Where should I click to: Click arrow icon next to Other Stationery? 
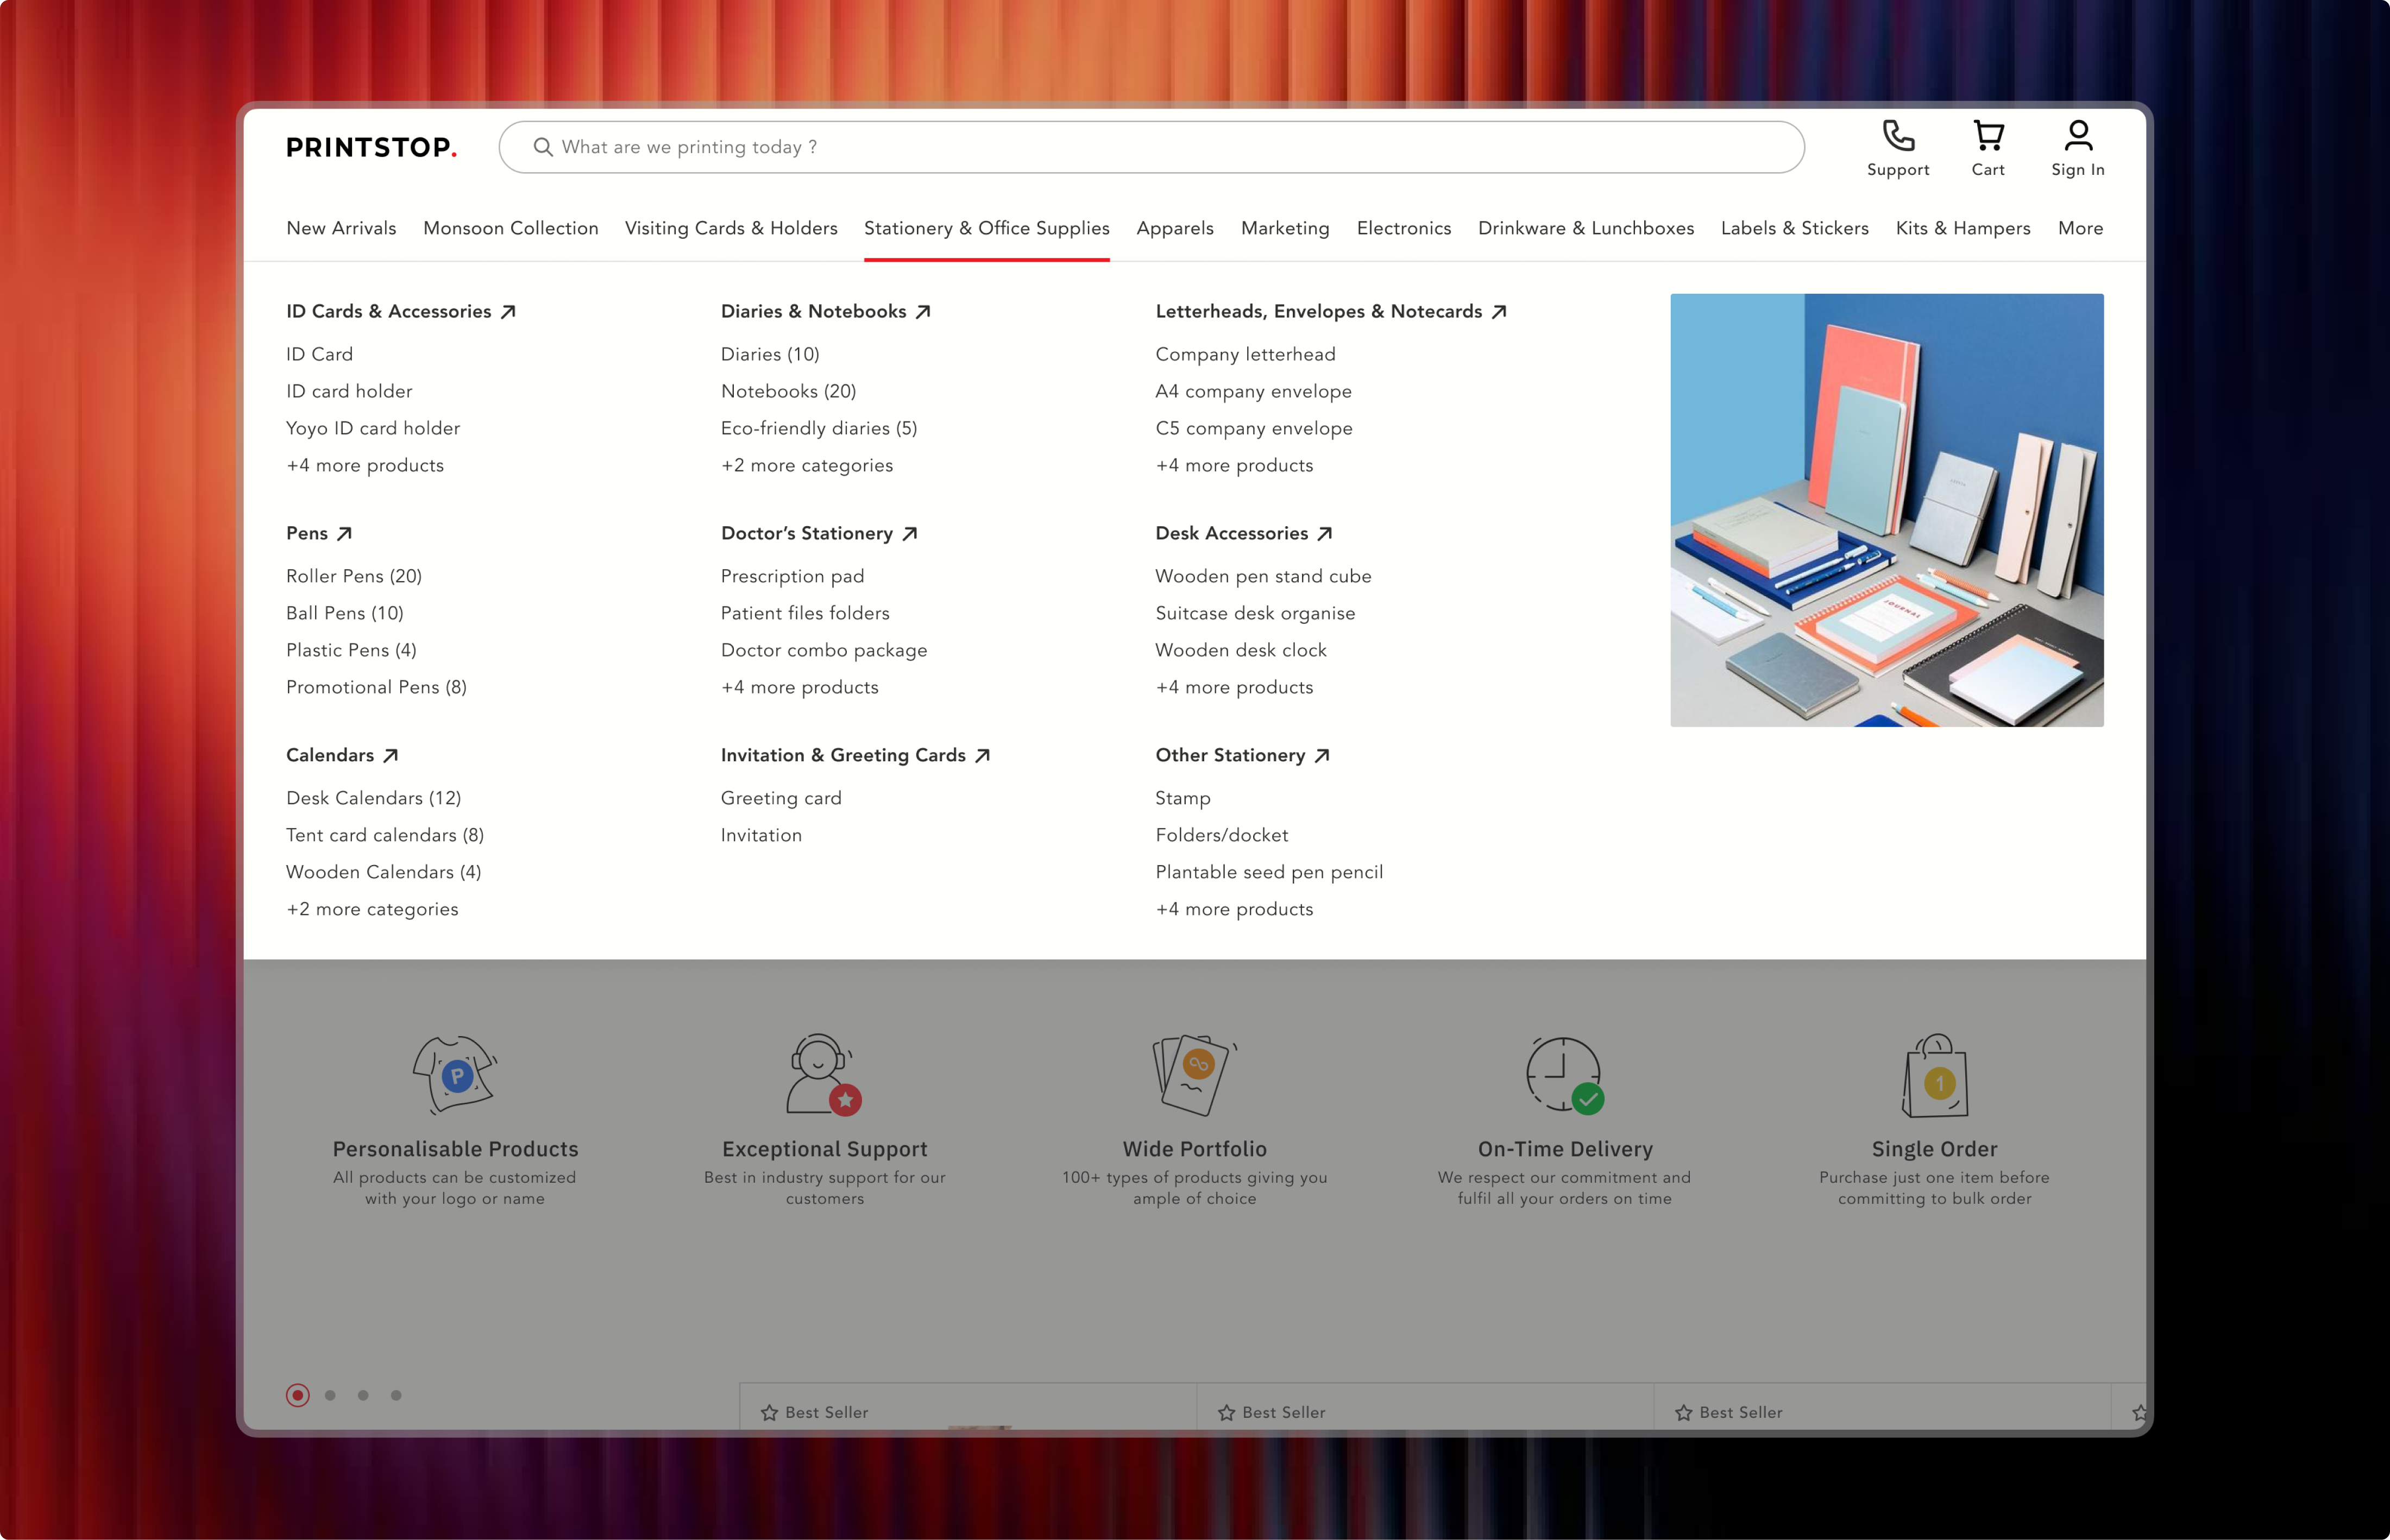pyautogui.click(x=1322, y=756)
